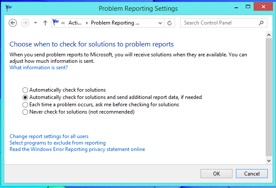The width and height of the screenshot is (276, 188).
Task: Click the search magnifying glass icon
Action: (260, 23)
